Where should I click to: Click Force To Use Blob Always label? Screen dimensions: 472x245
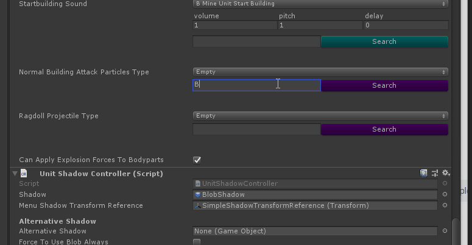coord(63,242)
